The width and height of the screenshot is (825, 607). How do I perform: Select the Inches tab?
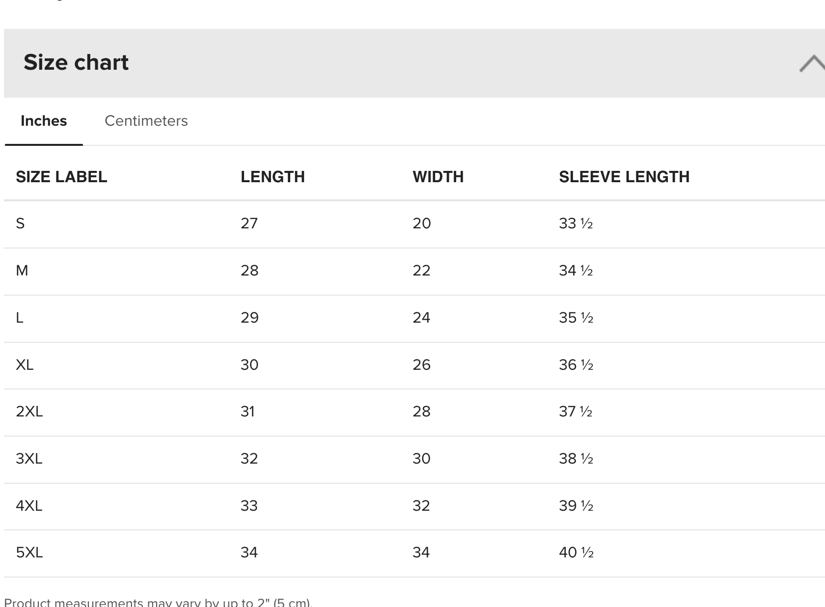coord(44,121)
